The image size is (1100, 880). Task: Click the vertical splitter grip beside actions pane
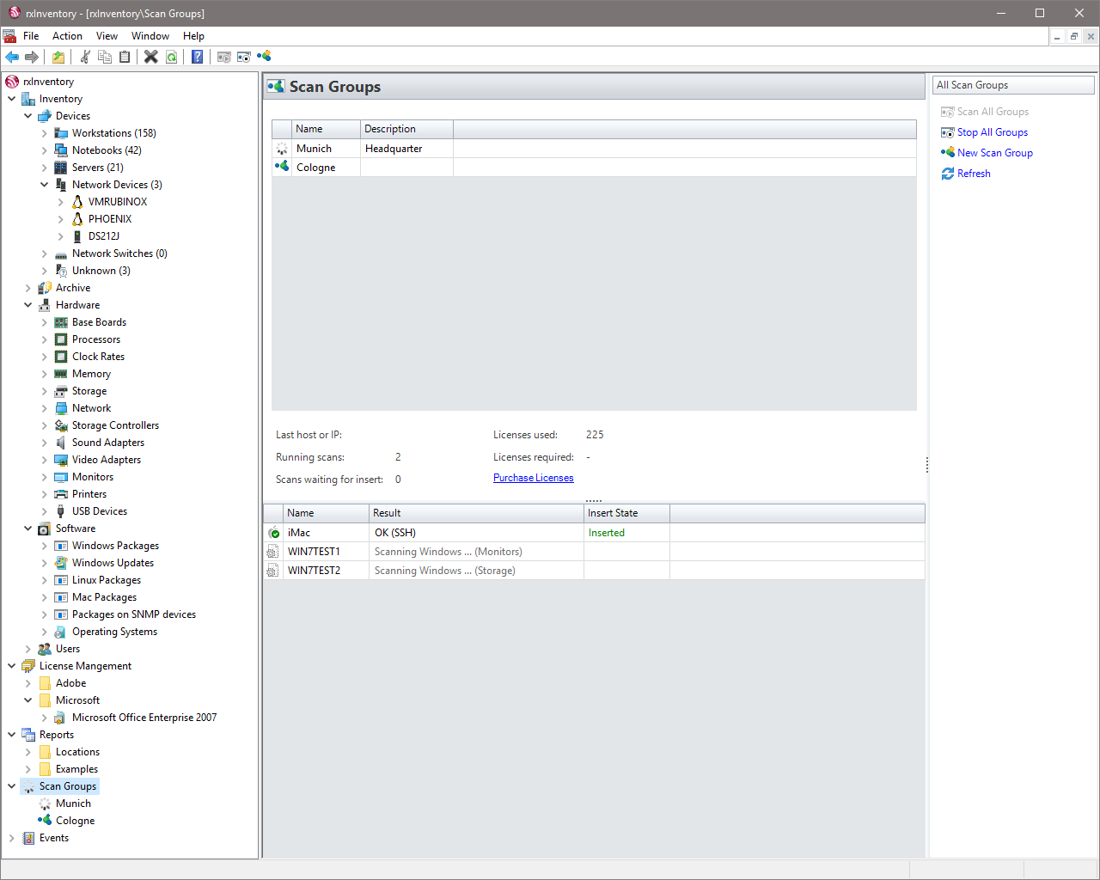pyautogui.click(x=927, y=465)
